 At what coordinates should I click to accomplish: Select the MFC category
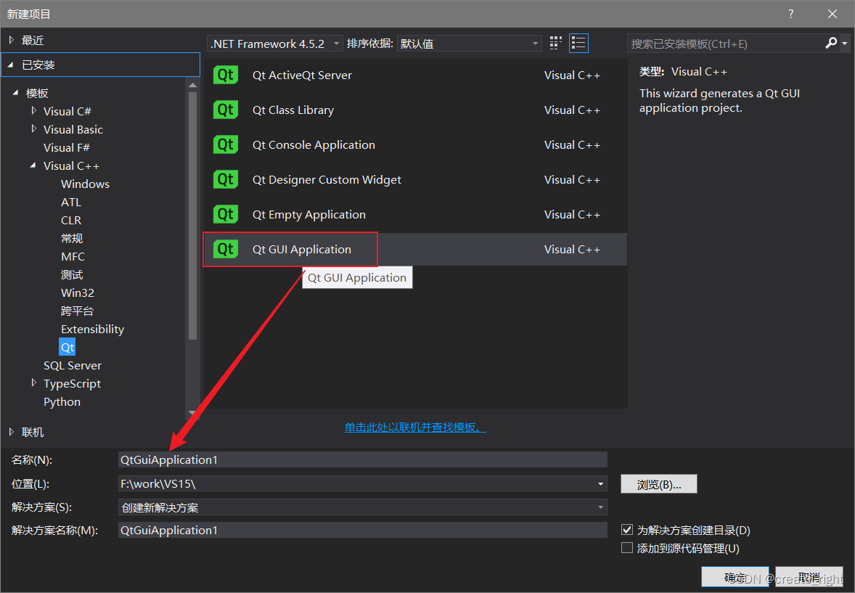pyautogui.click(x=73, y=256)
